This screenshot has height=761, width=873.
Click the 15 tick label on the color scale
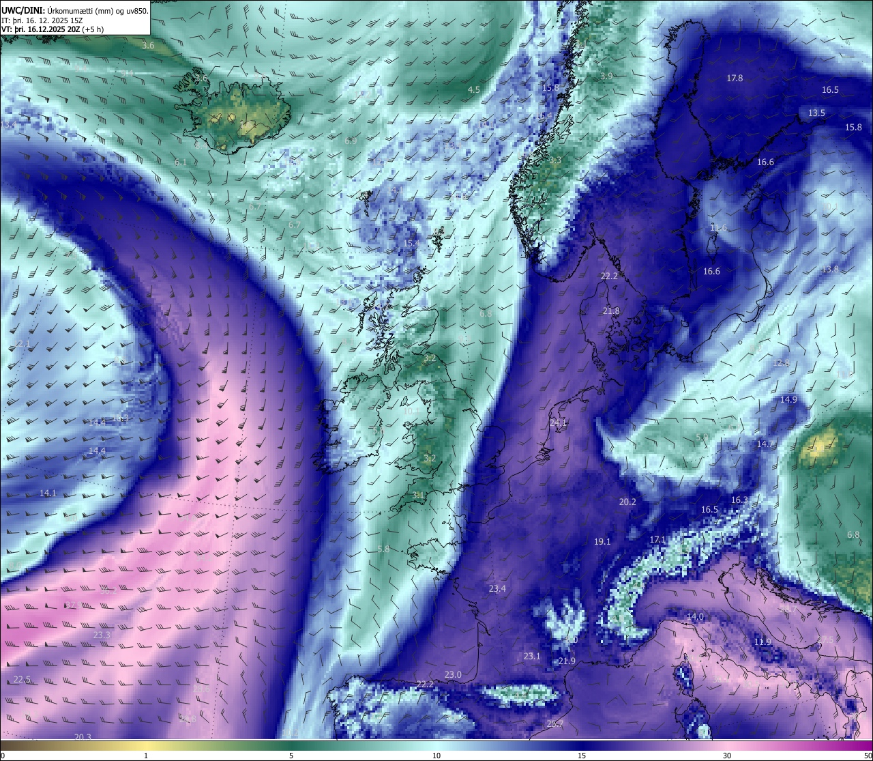(582, 756)
